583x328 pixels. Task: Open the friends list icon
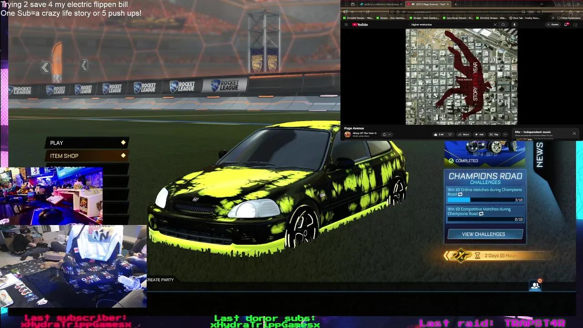pos(535,286)
